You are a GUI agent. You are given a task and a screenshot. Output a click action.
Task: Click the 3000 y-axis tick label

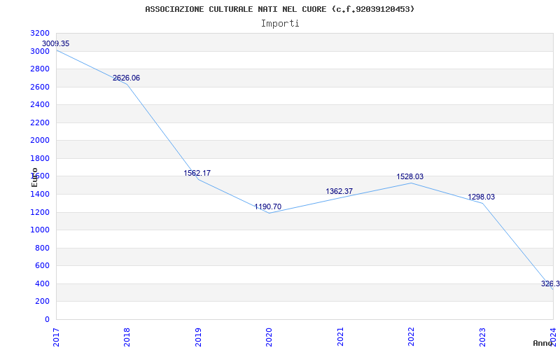coord(40,51)
